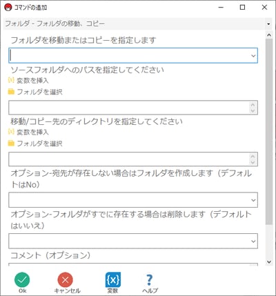Click the up stepper in source path field
The width and height of the screenshot is (276, 296).
[x=253, y=105]
